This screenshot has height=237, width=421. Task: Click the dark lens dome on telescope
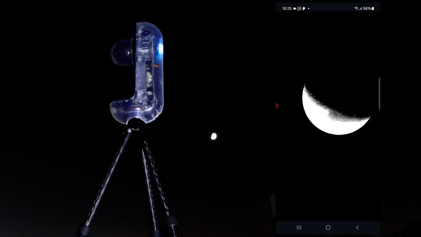point(121,52)
